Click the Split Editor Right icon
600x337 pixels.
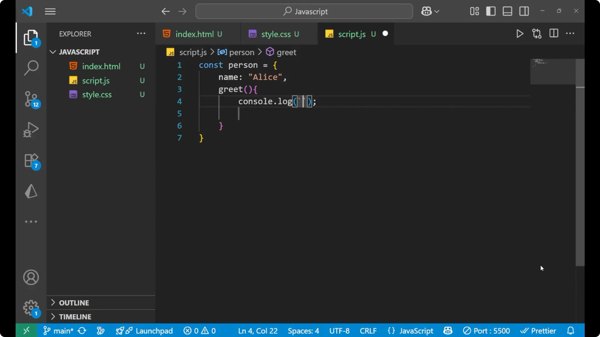553,33
